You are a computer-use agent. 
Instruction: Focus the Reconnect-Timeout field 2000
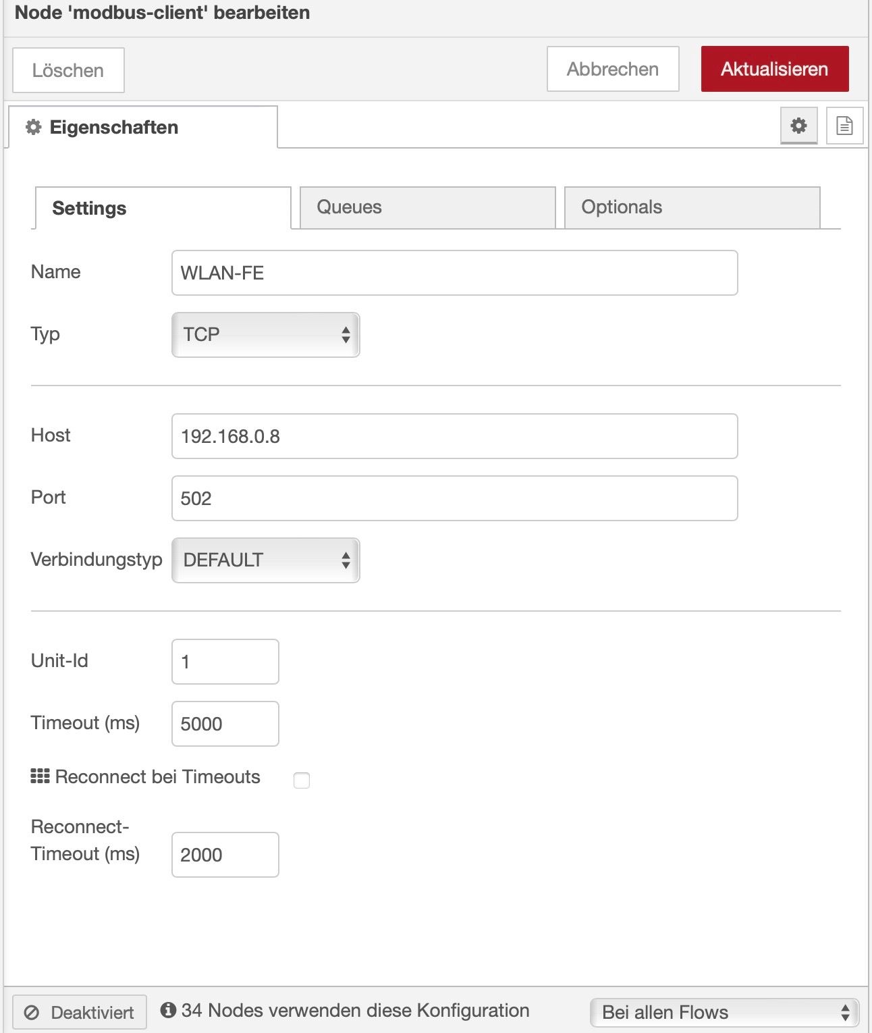225,855
